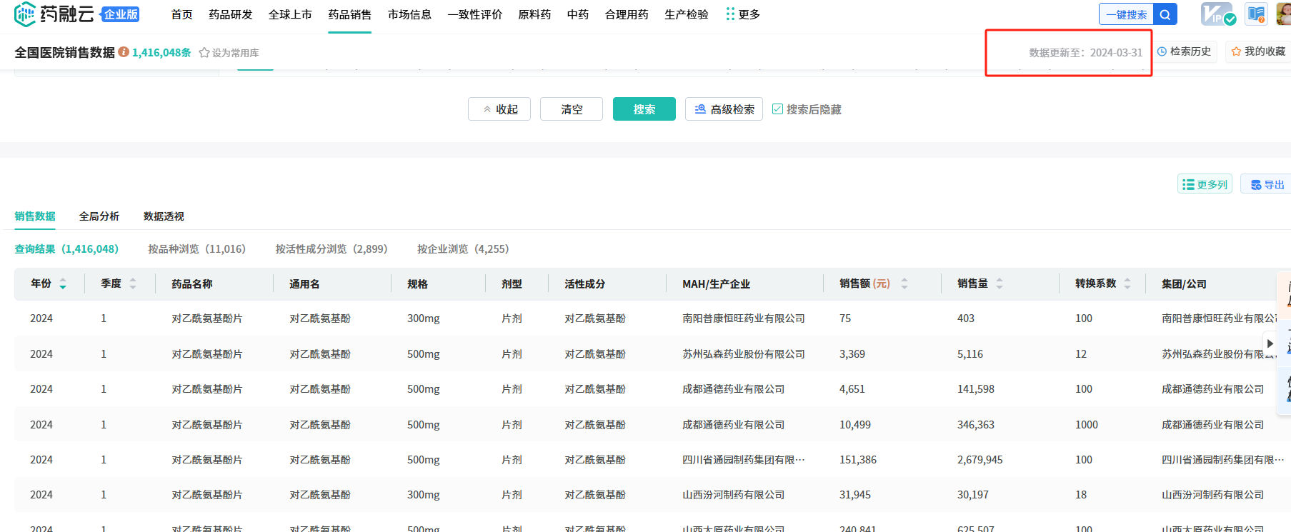Click the user avatar picture

click(1283, 14)
